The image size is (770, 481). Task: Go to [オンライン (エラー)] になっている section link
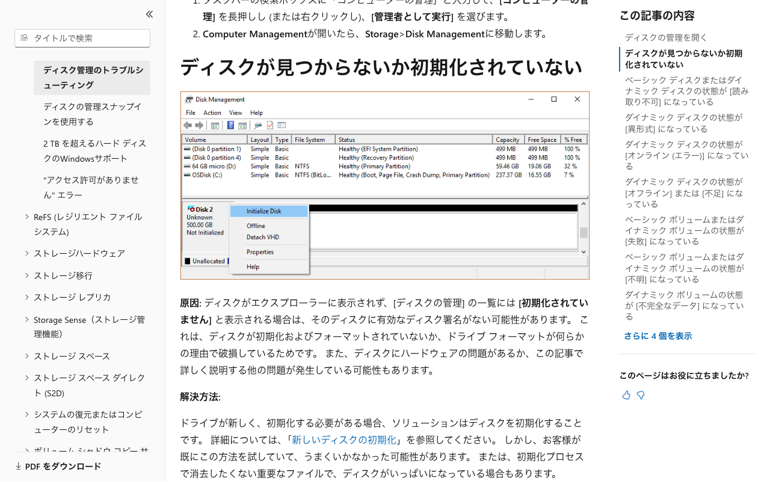tap(687, 155)
